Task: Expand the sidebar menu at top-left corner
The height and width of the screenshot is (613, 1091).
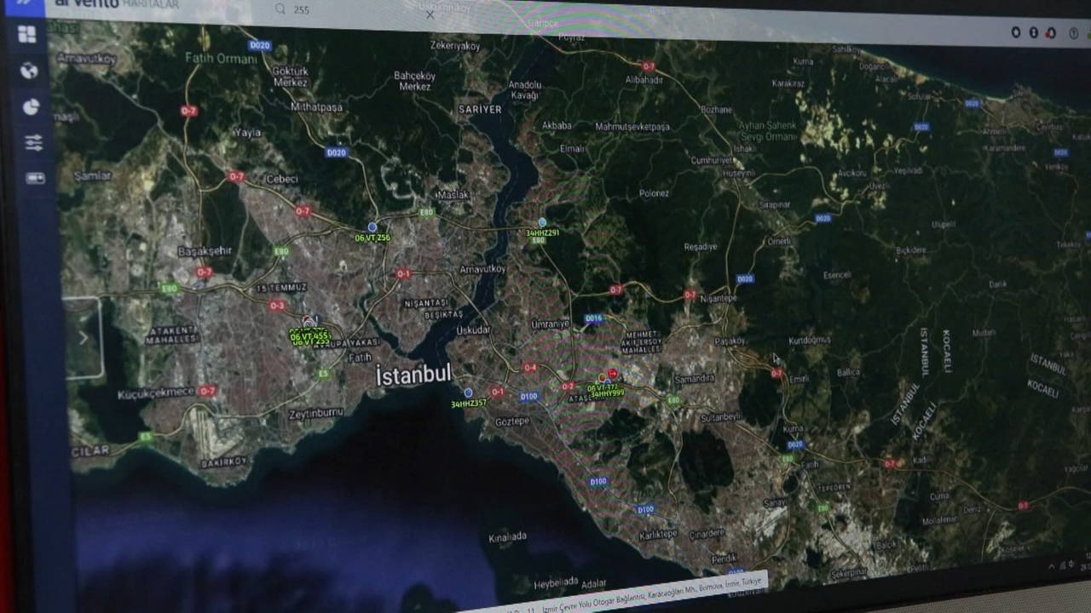Action: point(24,3)
